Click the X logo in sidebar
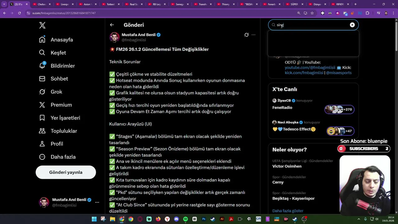The width and height of the screenshot is (398, 224). pos(42,25)
